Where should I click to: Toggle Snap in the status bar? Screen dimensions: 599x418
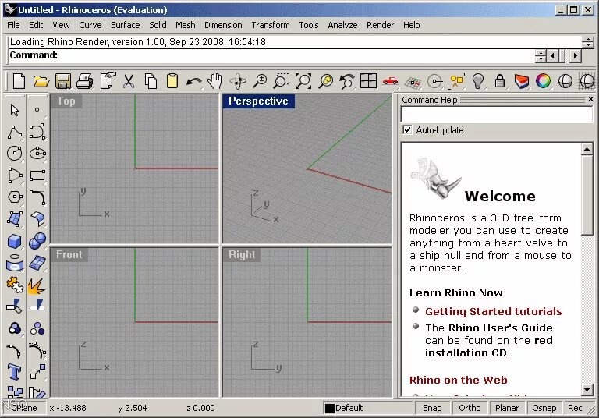pos(432,408)
